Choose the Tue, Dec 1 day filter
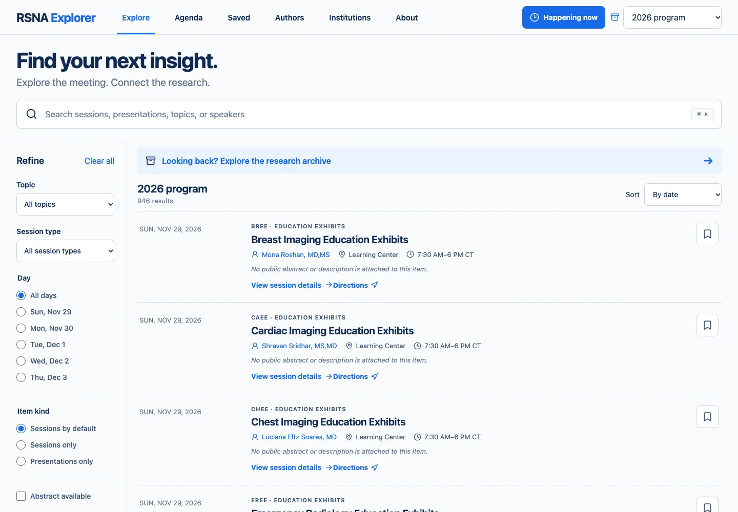 tap(21, 345)
